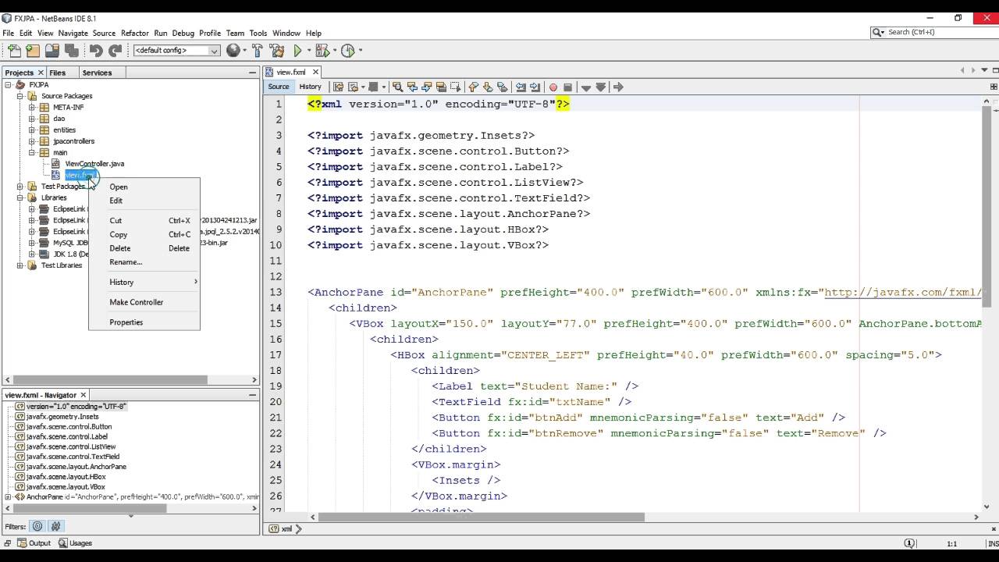999x562 pixels.
Task: Toggle the first Navigator filter button
Action: (x=37, y=526)
